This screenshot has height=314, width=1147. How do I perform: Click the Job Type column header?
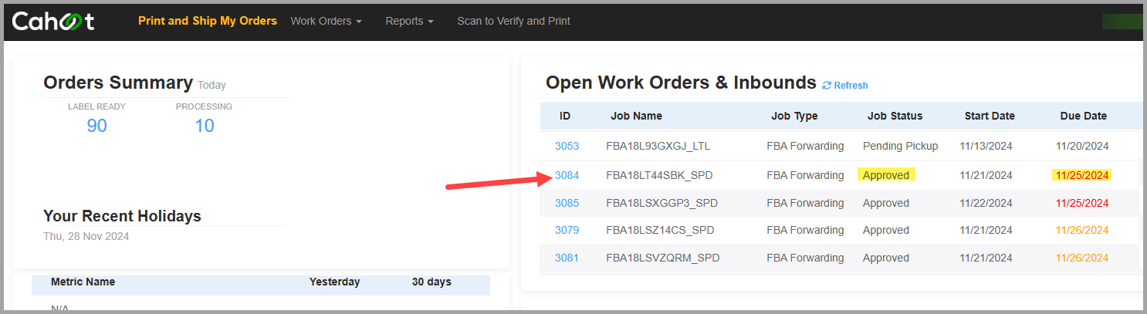794,116
